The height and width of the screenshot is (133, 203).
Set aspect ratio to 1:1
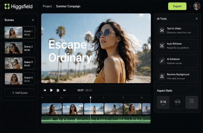click(x=192, y=102)
